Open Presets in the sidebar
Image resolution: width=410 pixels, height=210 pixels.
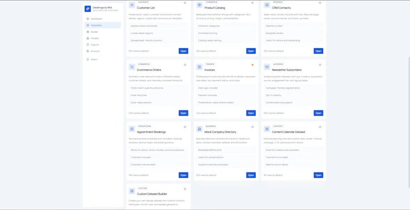(x=102, y=38)
